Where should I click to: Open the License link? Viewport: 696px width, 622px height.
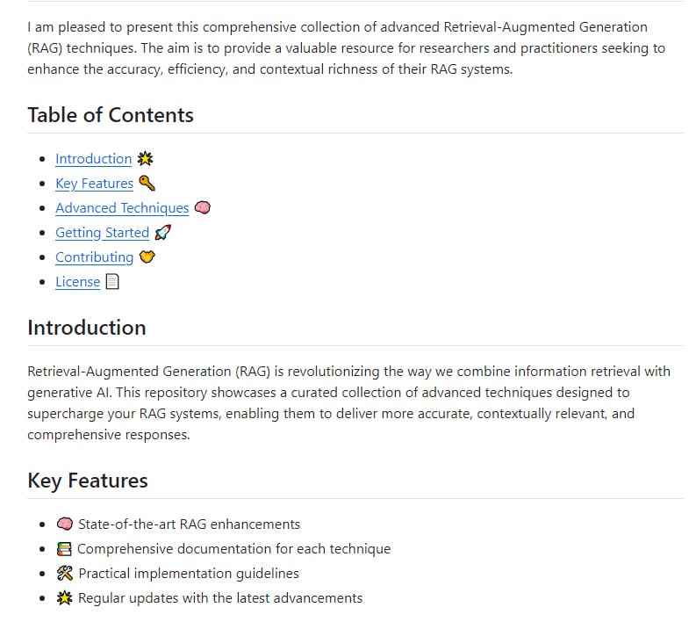tap(77, 282)
